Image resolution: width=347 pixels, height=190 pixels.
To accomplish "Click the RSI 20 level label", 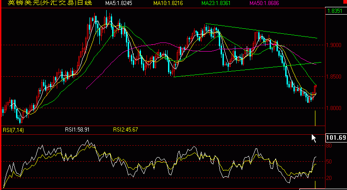I will (329, 178).
